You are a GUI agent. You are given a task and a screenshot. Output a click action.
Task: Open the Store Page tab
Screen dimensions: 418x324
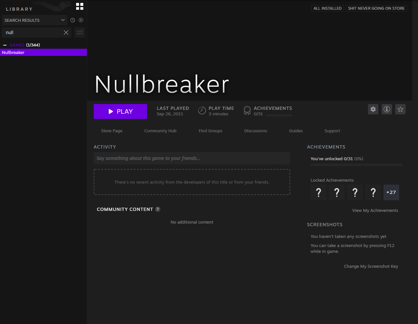pyautogui.click(x=112, y=131)
